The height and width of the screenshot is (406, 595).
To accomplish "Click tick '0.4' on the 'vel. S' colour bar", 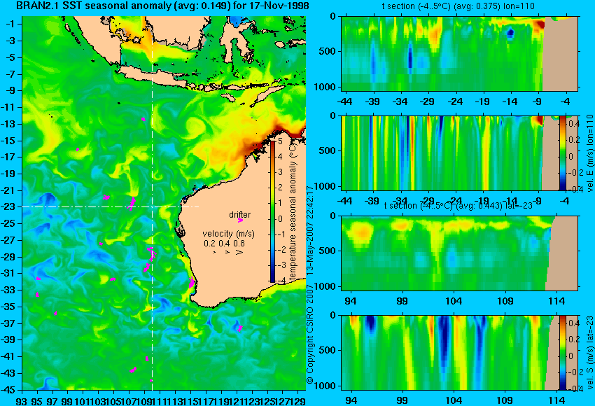I will click(x=573, y=323).
